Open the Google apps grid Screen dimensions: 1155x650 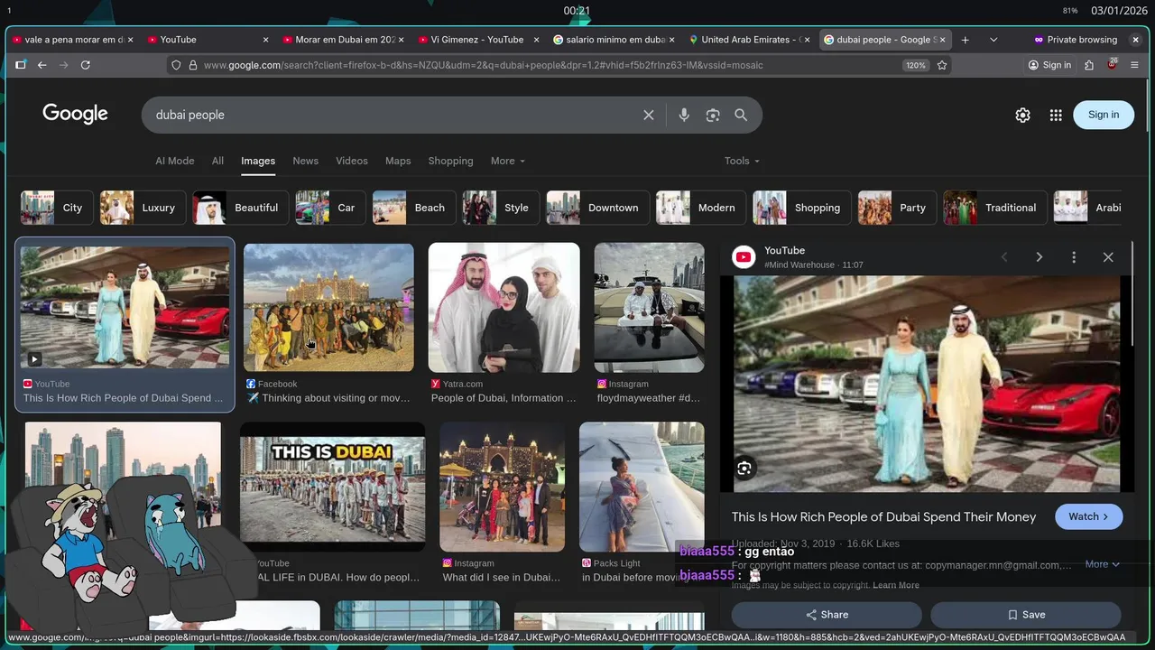point(1056,115)
